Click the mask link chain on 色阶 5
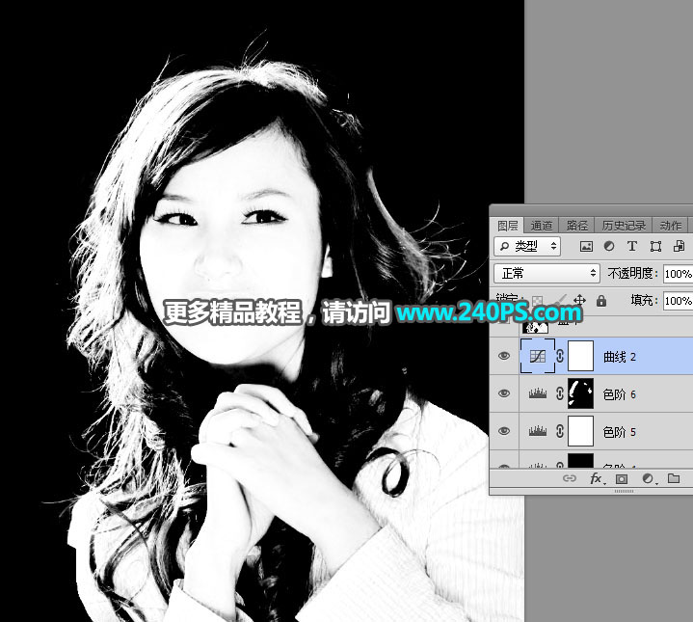Image resolution: width=693 pixels, height=622 pixels. (x=560, y=431)
